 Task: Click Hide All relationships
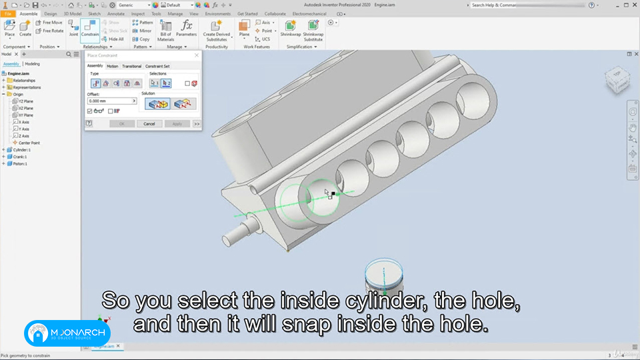tap(113, 39)
